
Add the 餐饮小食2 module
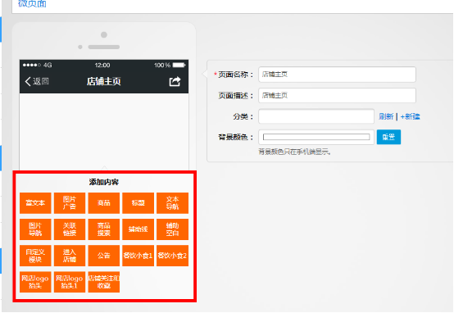click(x=173, y=256)
